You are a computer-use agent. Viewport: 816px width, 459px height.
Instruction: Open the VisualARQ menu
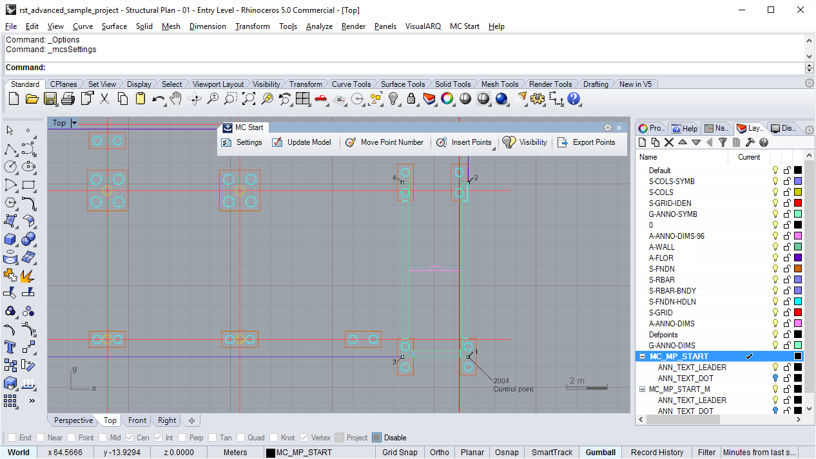(x=423, y=26)
